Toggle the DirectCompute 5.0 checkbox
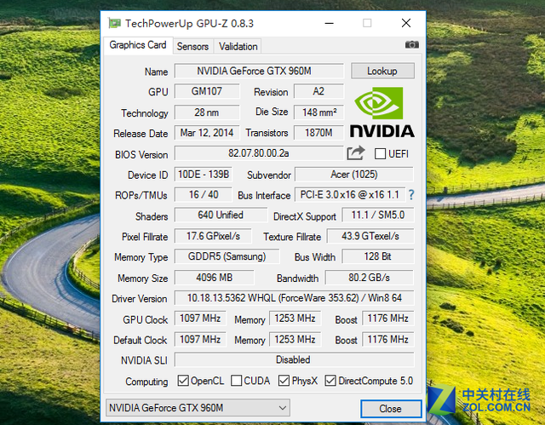 tap(330, 381)
